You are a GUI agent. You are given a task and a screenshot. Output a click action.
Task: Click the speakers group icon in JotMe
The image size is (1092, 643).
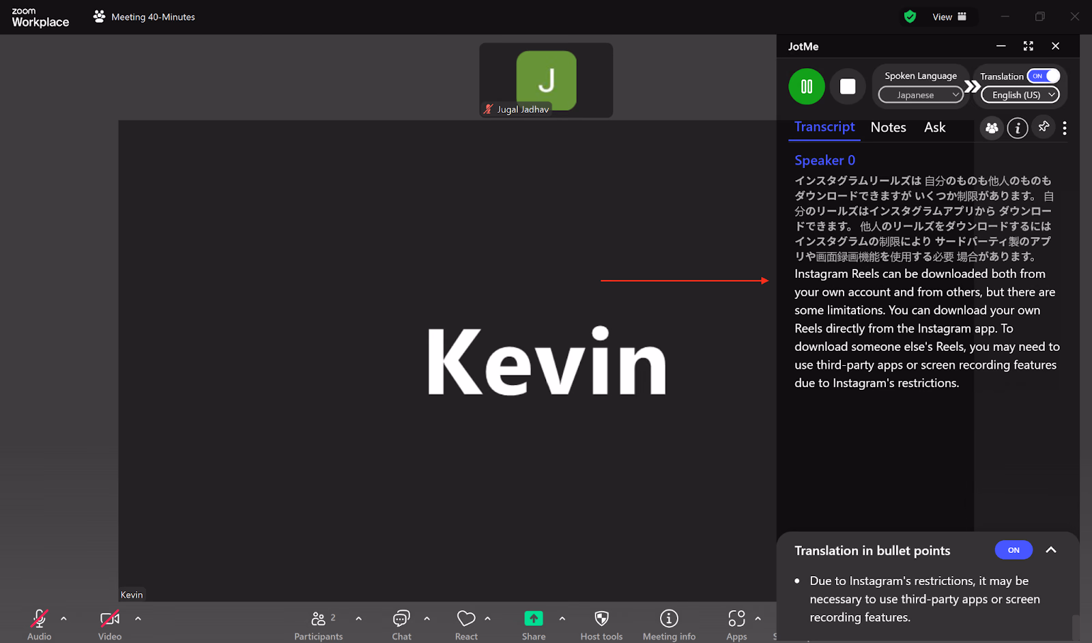pyautogui.click(x=992, y=128)
